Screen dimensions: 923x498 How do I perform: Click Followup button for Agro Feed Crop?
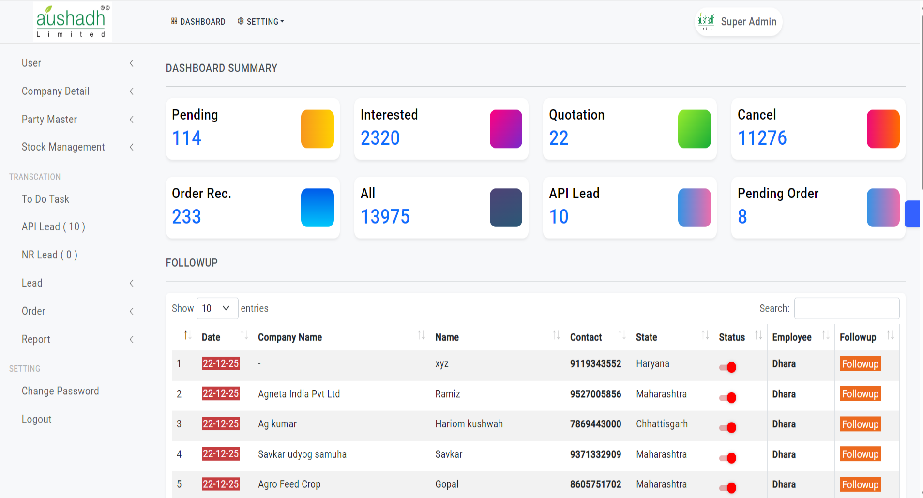click(x=860, y=484)
